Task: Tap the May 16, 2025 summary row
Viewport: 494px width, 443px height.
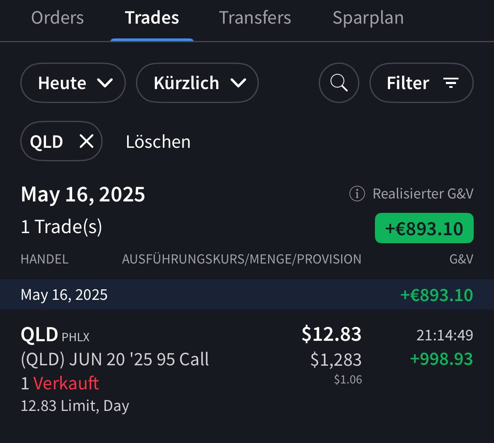Action: (x=247, y=294)
